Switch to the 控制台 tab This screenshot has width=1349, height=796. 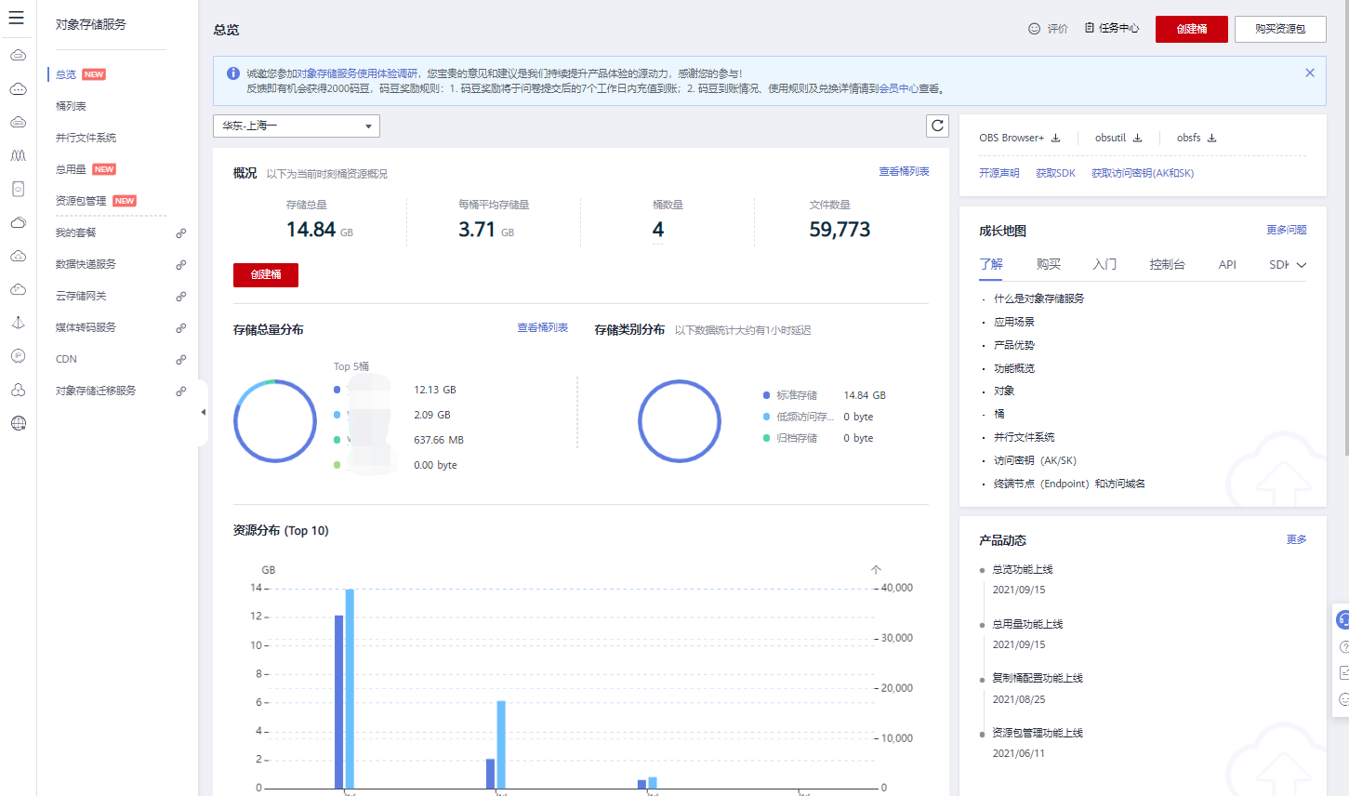1167,264
